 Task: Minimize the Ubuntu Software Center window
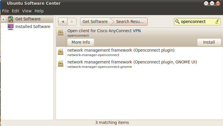coord(212,3)
